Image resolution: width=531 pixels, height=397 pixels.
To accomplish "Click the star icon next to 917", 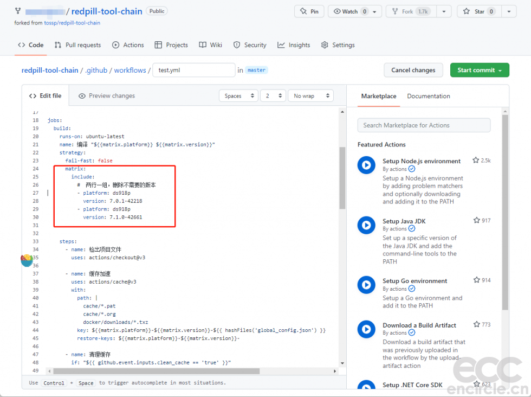I will click(476, 220).
